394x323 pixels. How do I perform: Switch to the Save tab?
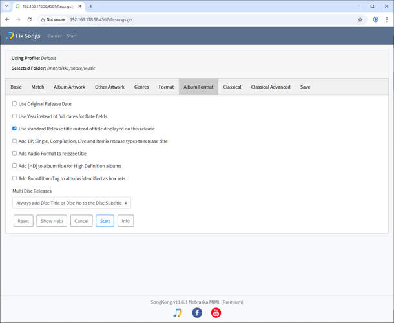306,87
